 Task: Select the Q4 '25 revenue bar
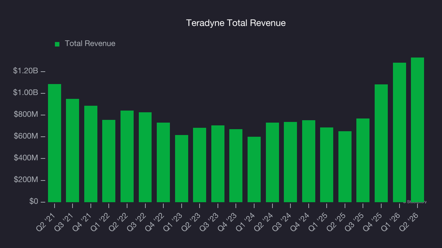pyautogui.click(x=381, y=143)
